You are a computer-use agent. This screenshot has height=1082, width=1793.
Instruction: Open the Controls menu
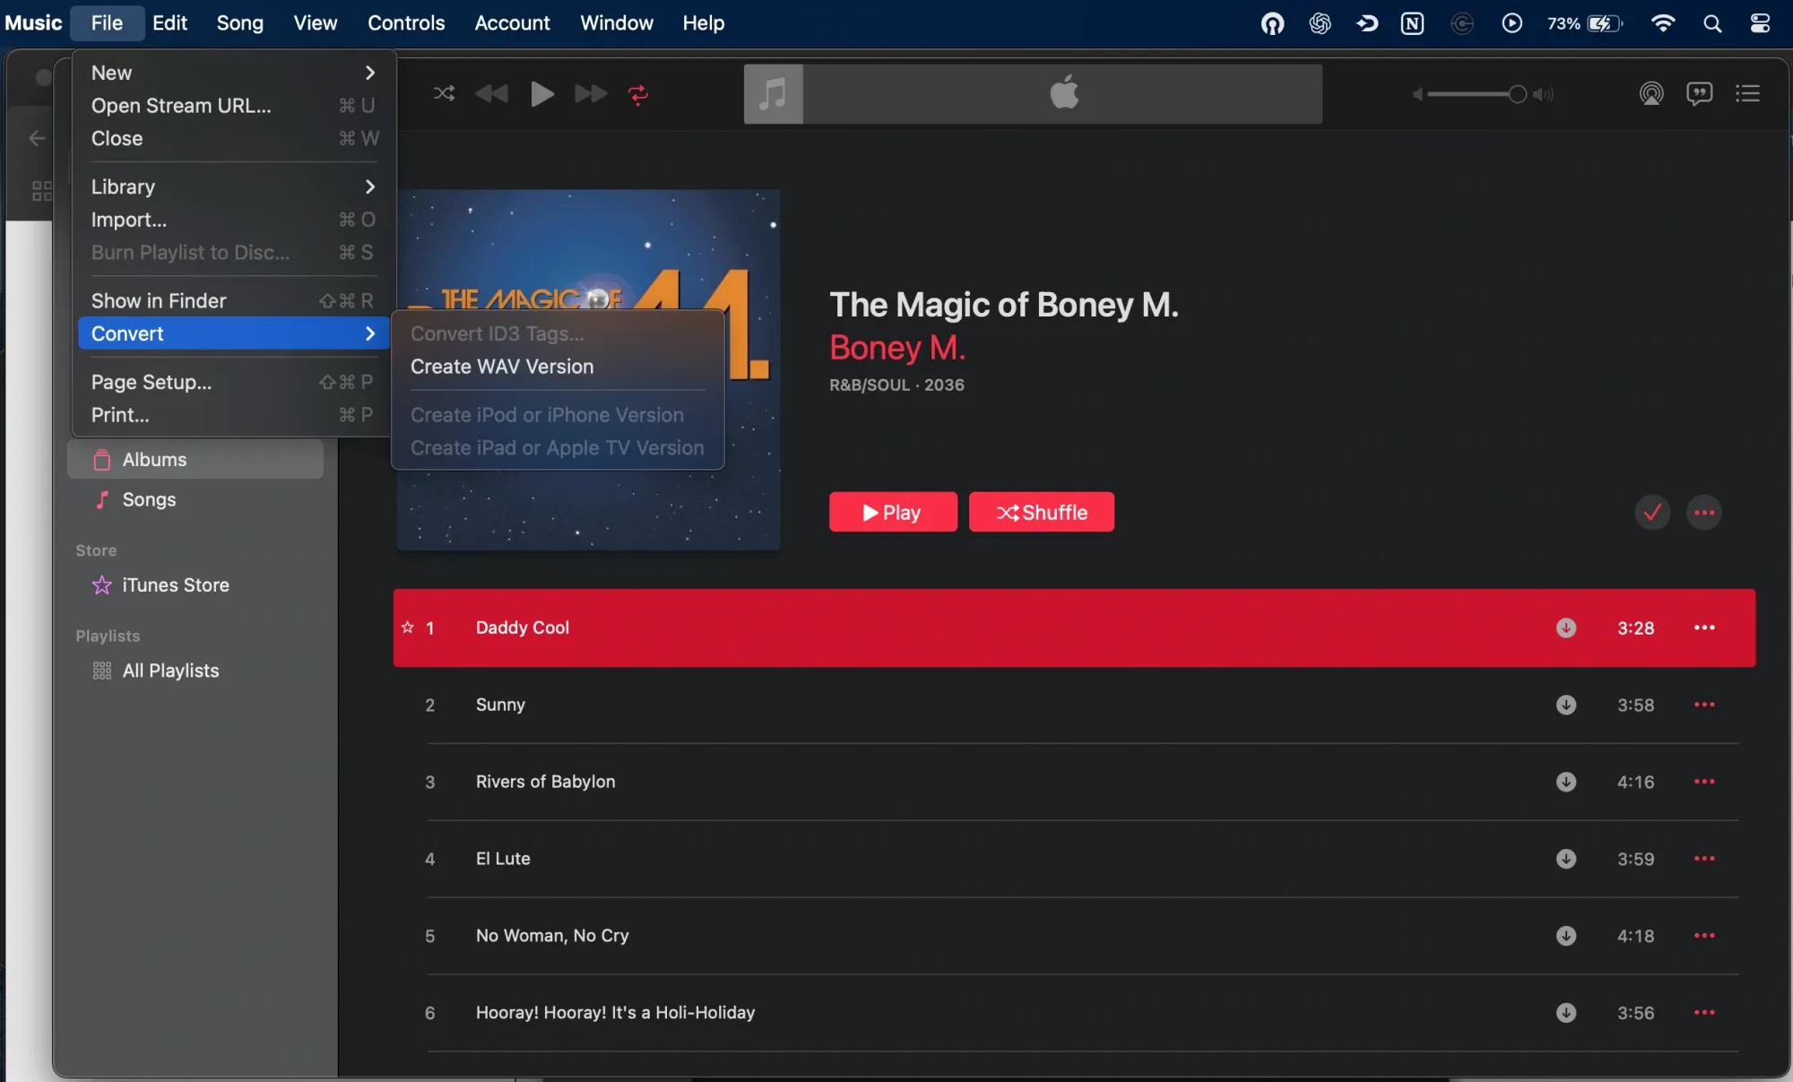(x=405, y=22)
